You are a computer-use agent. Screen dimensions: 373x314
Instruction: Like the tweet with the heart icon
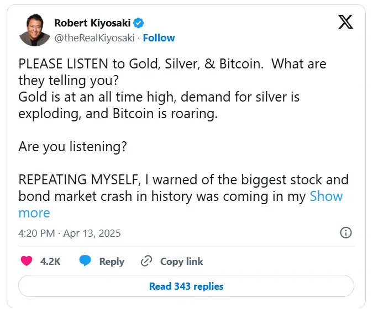(26, 261)
